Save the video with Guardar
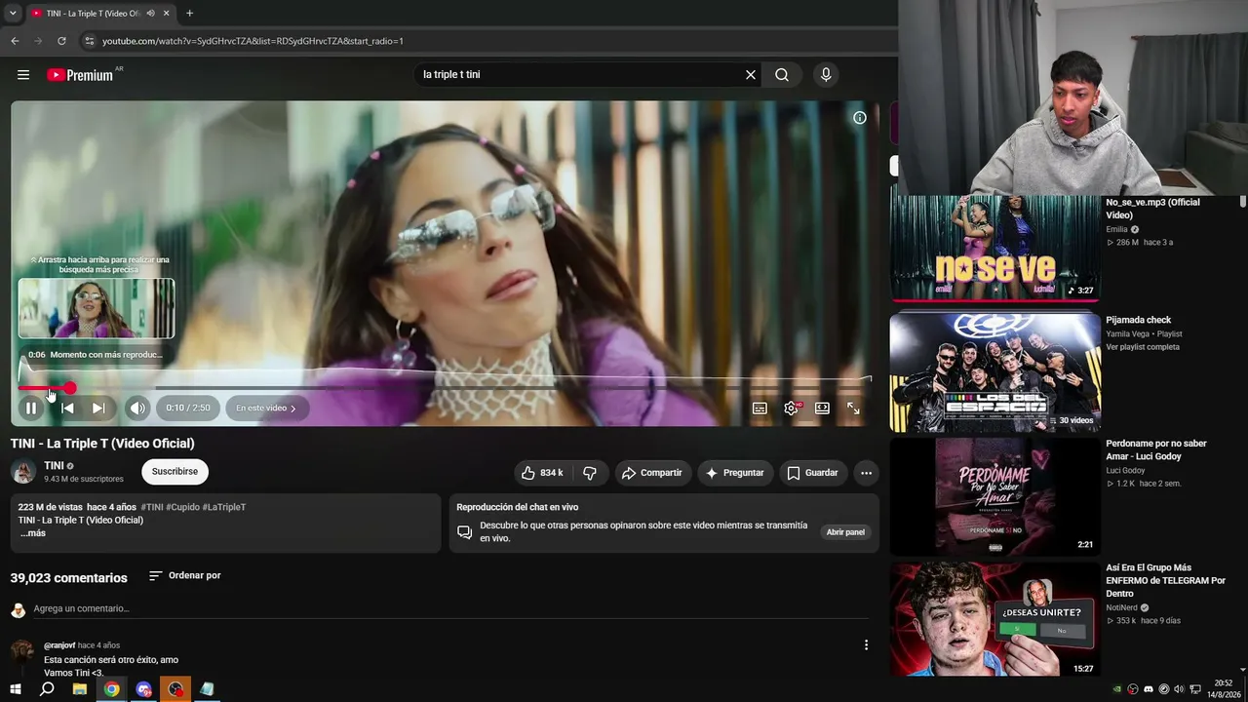The height and width of the screenshot is (702, 1248). coord(812,473)
